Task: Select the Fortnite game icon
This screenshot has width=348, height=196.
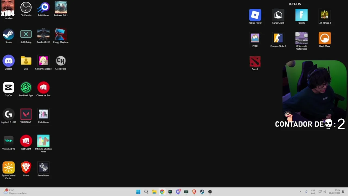Action: 301,17
